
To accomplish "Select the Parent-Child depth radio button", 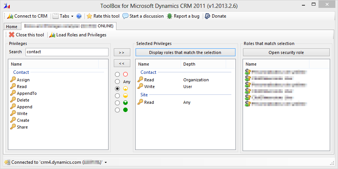I will 117,103.
